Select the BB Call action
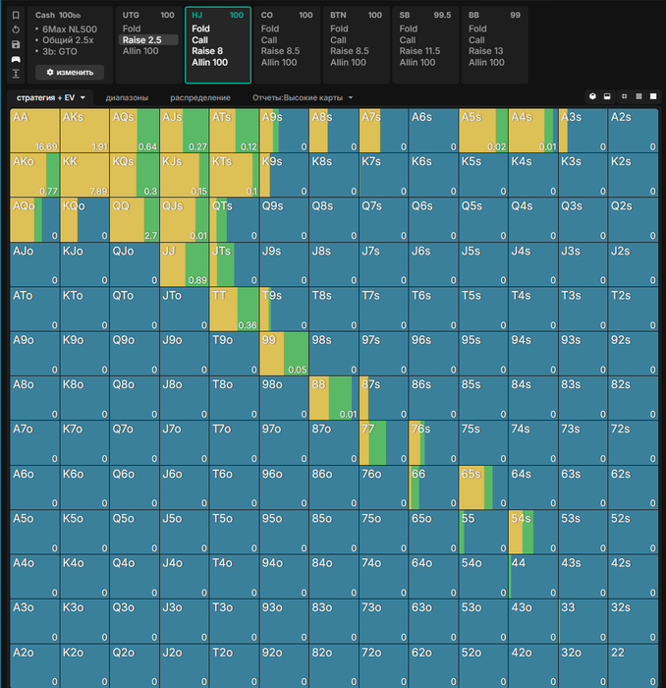 pyautogui.click(x=476, y=40)
